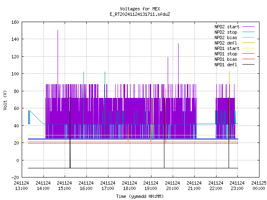
Task: Click the y-axis tick value 80
Action: pyautogui.click(x=16, y=91)
